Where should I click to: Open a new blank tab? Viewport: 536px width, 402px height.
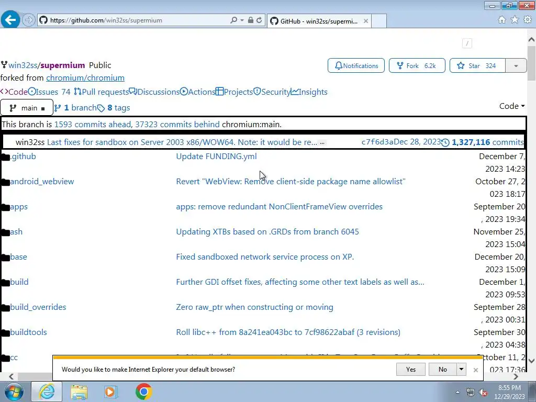(379, 21)
